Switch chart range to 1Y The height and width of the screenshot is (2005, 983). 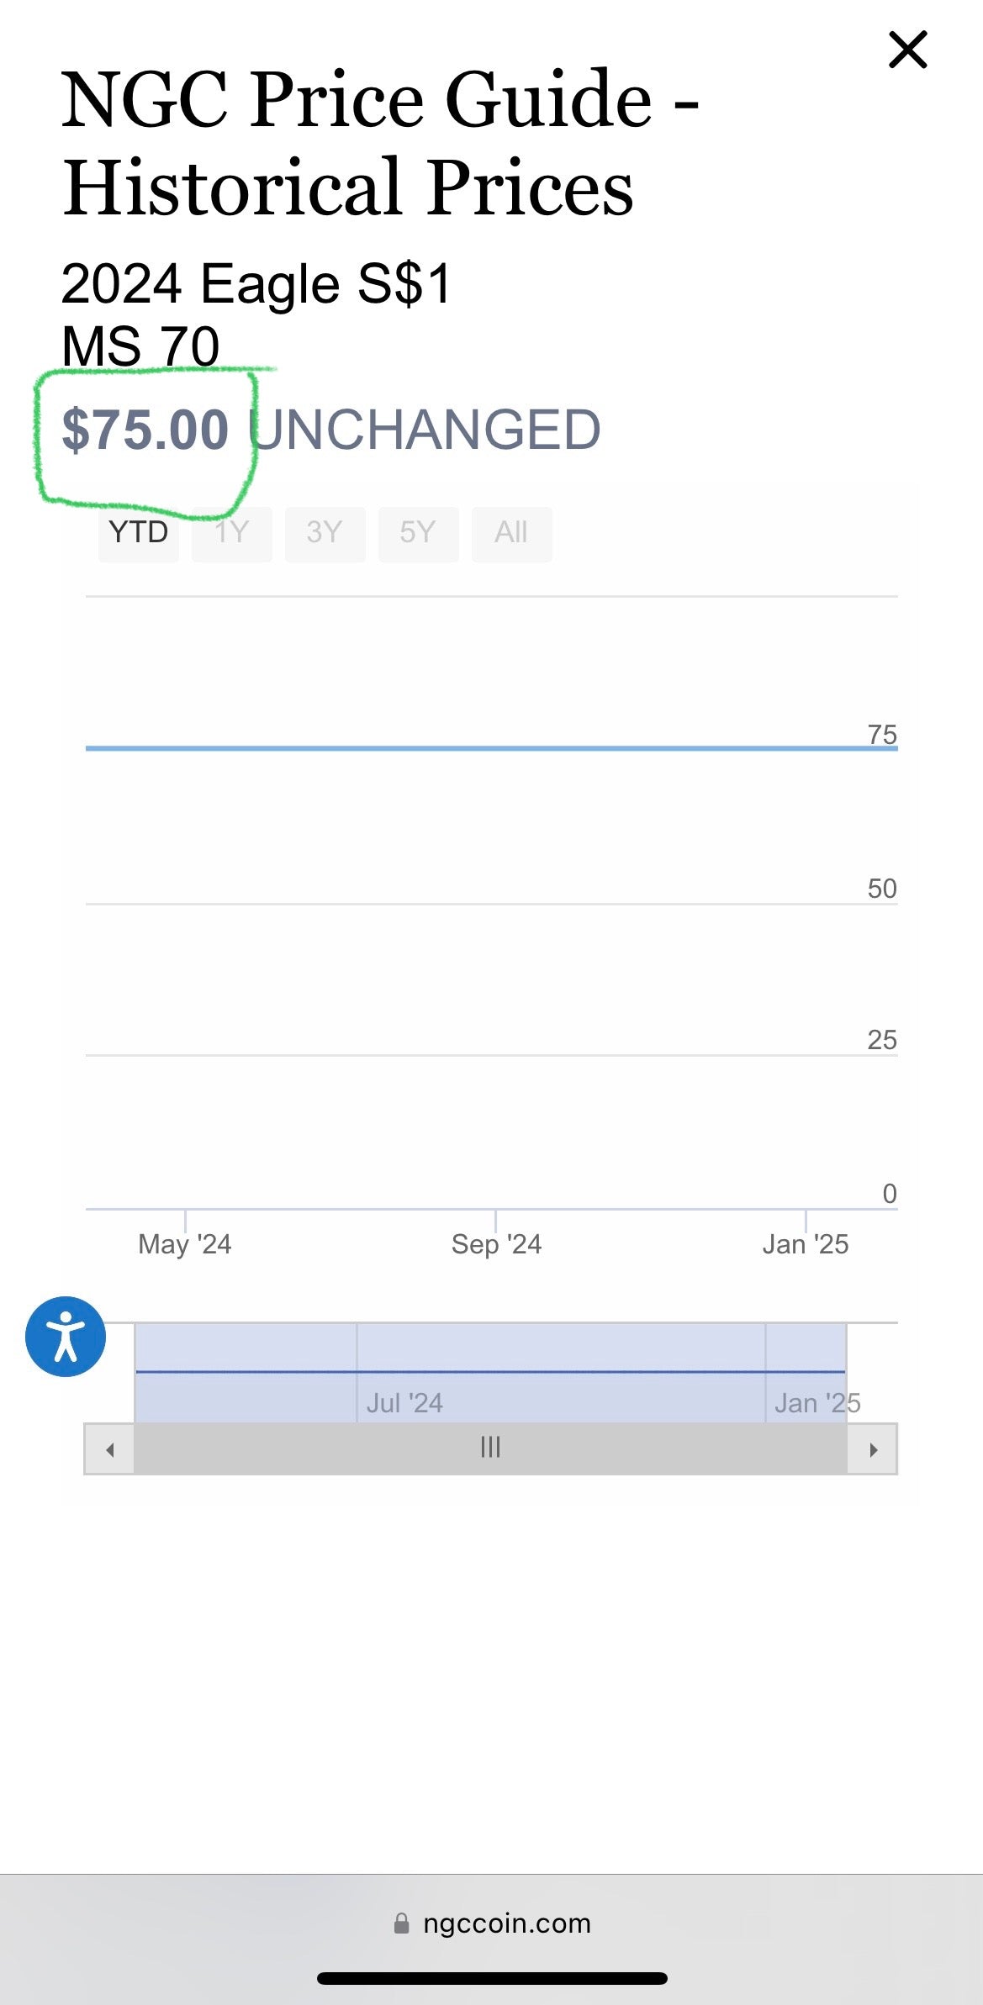pyautogui.click(x=232, y=533)
